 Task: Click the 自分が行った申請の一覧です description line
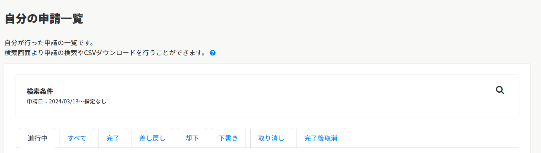coord(49,43)
